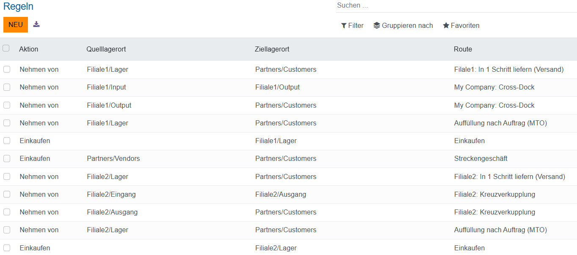Open the Filiale1 In 1 Schritt liefern rule
The width and height of the screenshot is (577, 255).
[x=508, y=70]
